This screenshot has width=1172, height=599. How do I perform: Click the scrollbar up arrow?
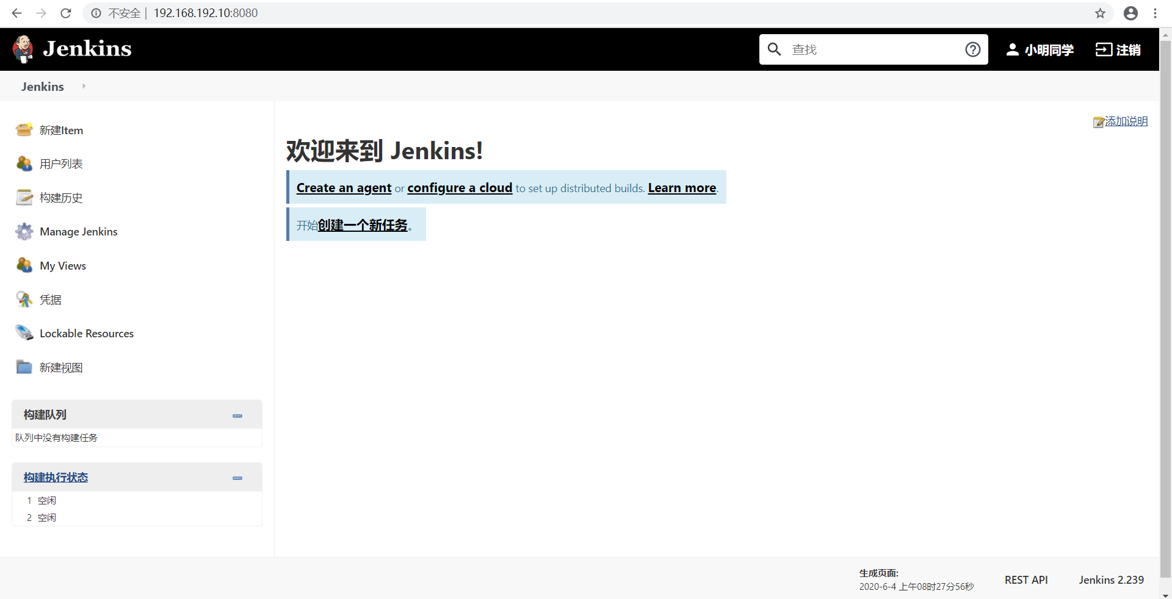[x=1165, y=35]
